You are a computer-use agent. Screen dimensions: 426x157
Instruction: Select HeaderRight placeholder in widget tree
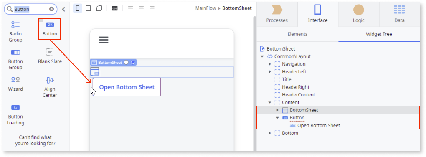point(292,87)
